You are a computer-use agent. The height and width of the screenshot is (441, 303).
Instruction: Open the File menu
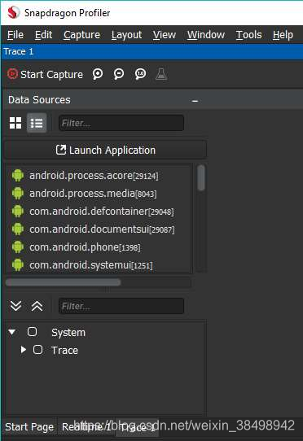pos(15,35)
